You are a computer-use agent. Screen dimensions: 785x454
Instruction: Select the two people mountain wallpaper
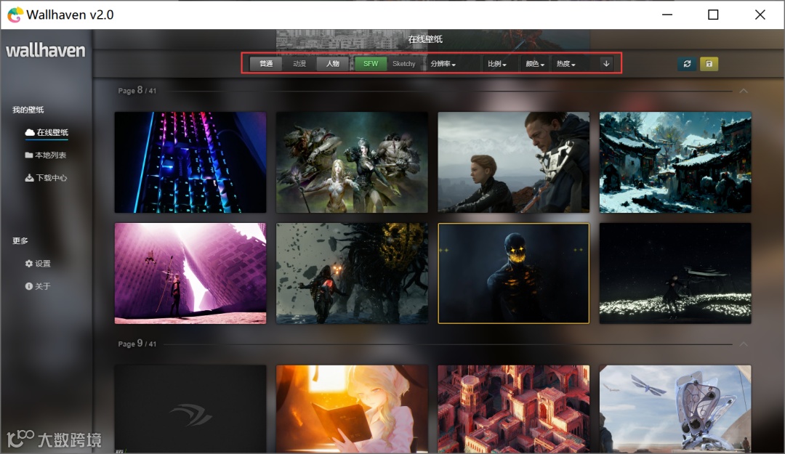pyautogui.click(x=514, y=162)
